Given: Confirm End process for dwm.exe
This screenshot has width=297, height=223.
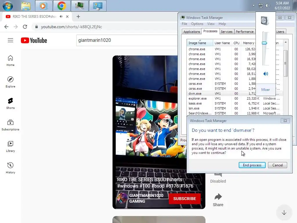Looking at the screenshot, I should 252,165.
